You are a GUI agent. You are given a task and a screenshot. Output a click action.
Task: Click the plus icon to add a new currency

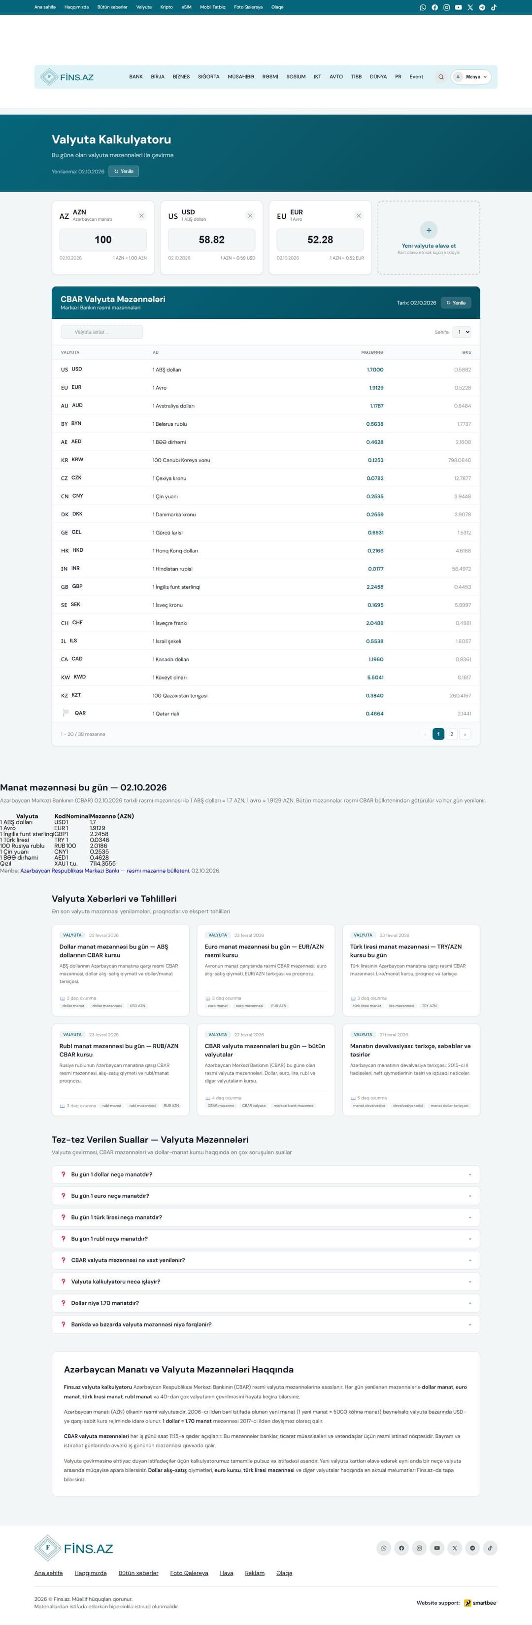coord(429,230)
